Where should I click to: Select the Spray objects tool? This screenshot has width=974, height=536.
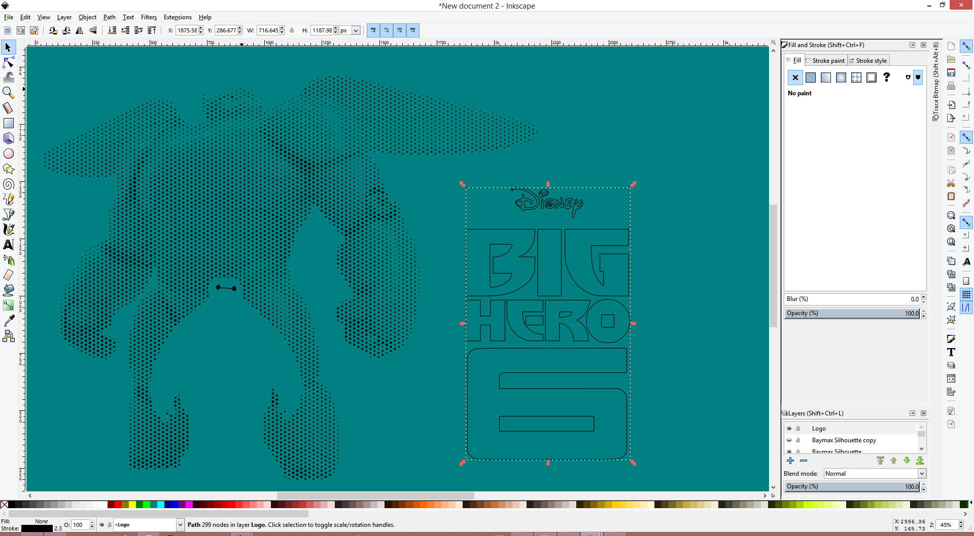[8, 260]
